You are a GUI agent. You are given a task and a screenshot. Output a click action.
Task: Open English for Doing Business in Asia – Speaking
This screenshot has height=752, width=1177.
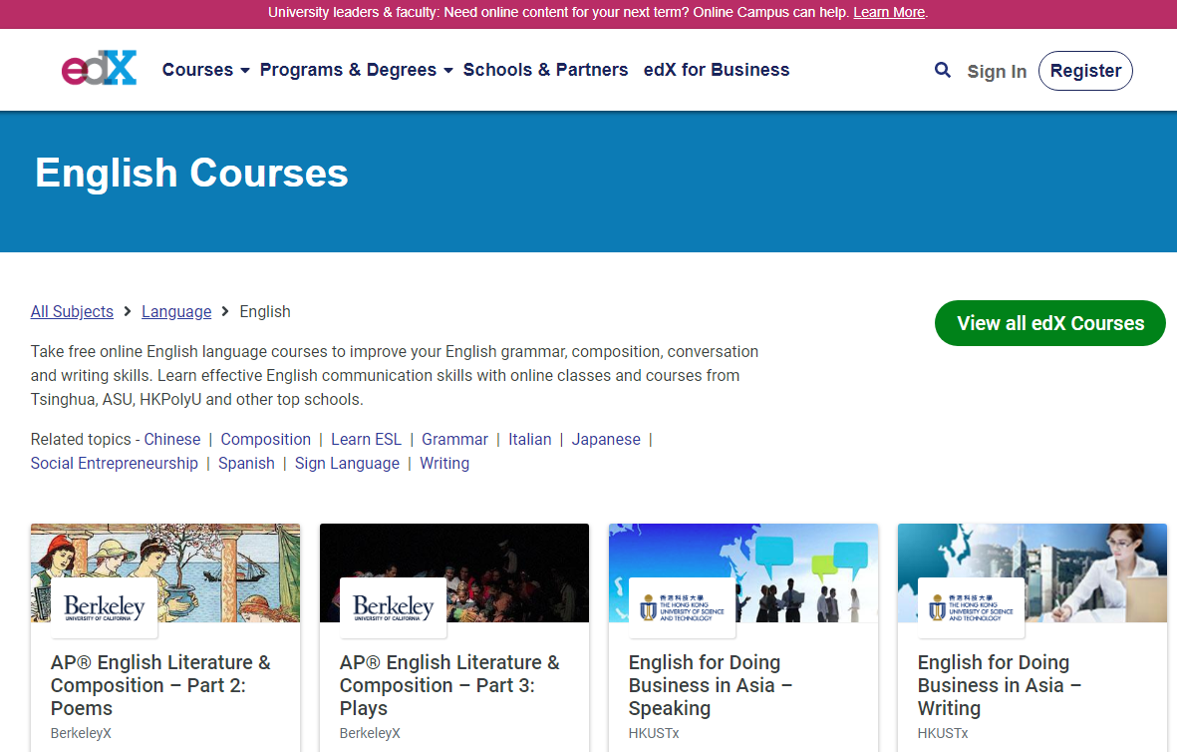click(711, 685)
